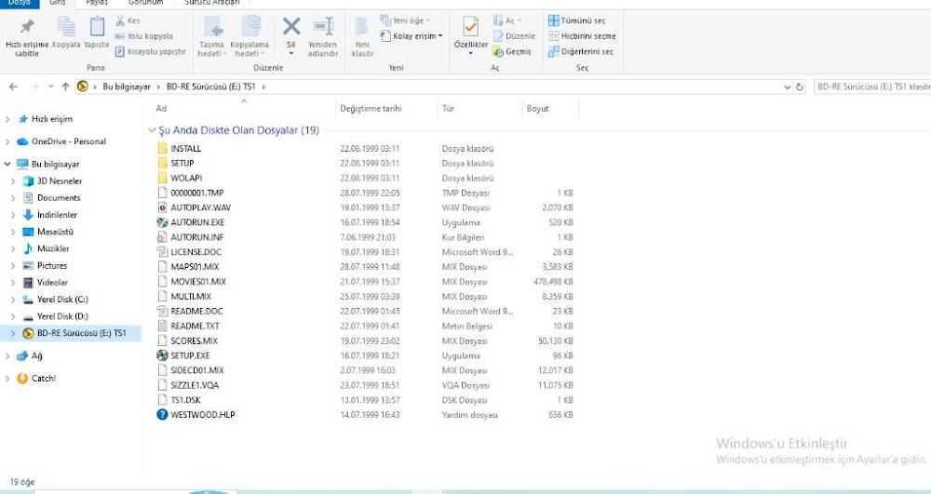This screenshot has width=931, height=494.
Task: Expand the Yerel Disk (C:) node
Action: pyautogui.click(x=13, y=300)
